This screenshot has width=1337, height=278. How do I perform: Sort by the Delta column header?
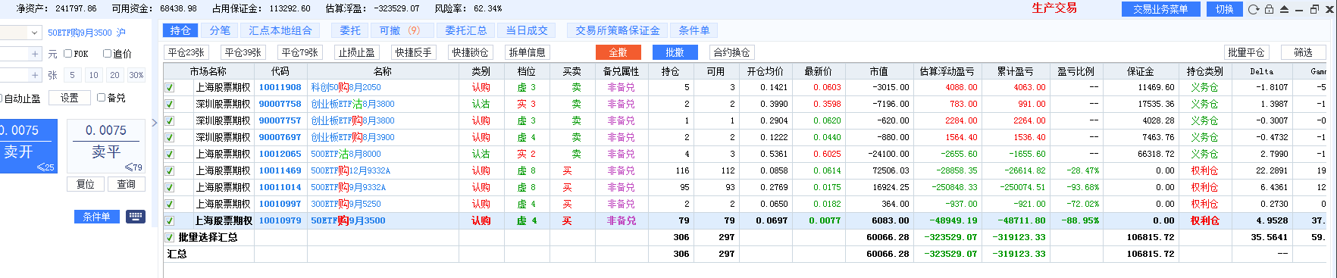click(x=1262, y=71)
